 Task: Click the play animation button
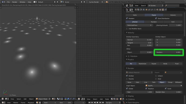click(x=97, y=103)
